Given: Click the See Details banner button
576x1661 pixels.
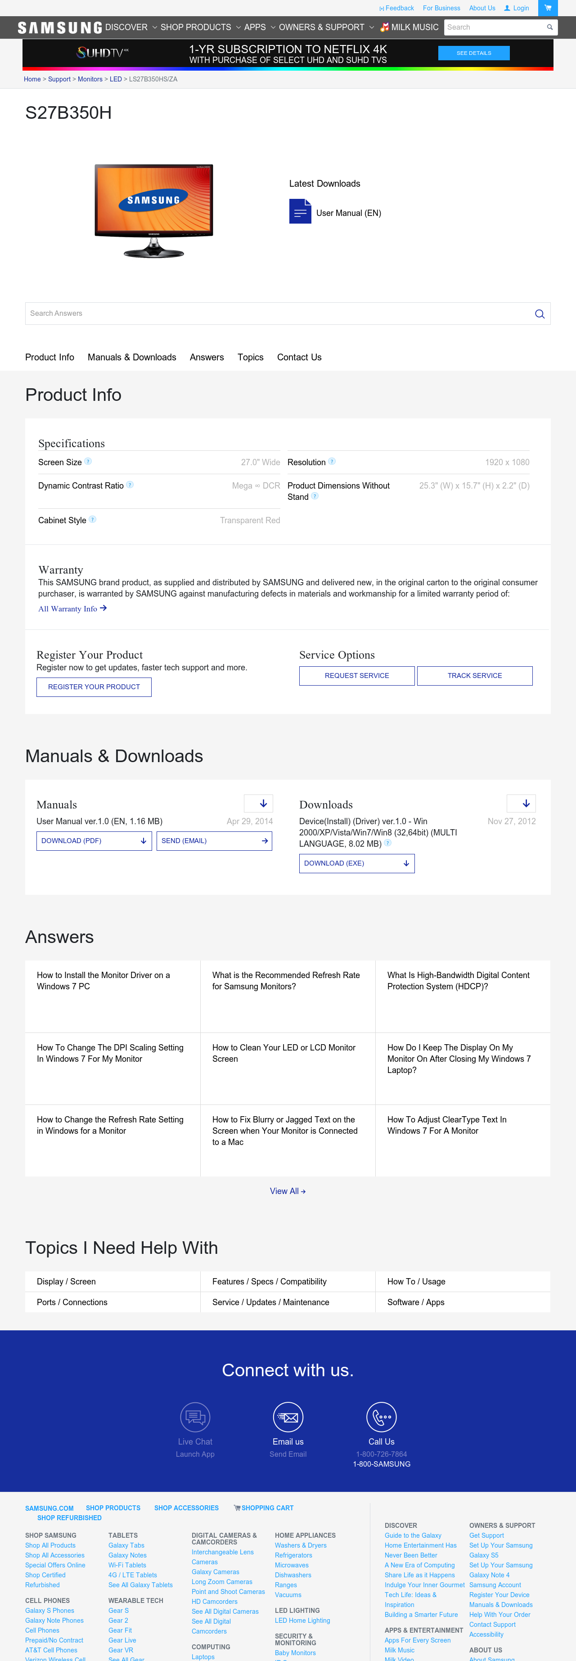Looking at the screenshot, I should point(474,53).
